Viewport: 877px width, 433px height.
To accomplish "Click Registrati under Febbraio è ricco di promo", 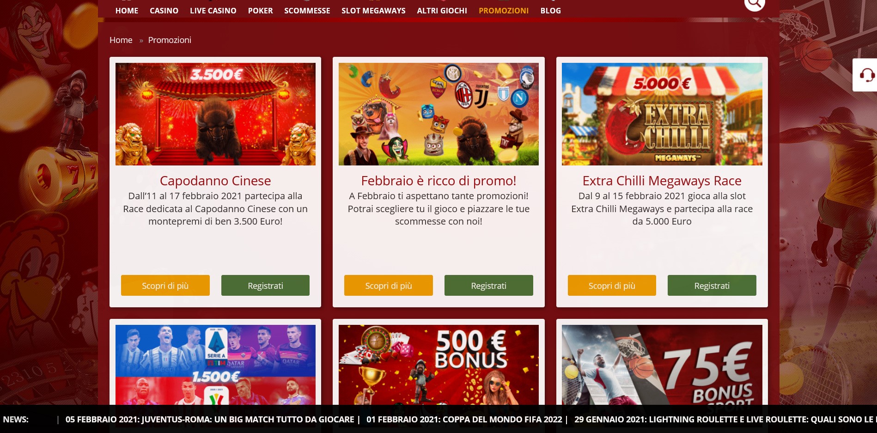I will pyautogui.click(x=489, y=286).
